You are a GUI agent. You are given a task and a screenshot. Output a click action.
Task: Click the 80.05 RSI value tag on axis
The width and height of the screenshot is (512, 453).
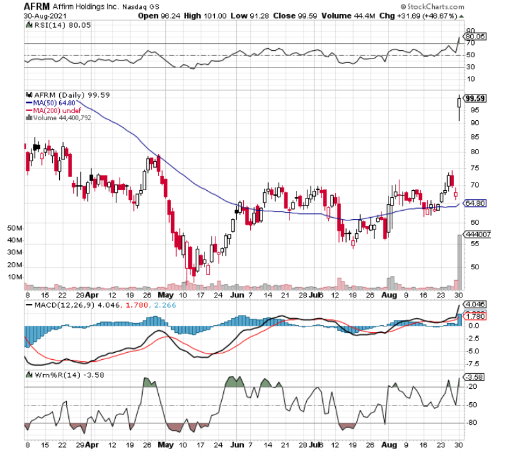[x=475, y=37]
